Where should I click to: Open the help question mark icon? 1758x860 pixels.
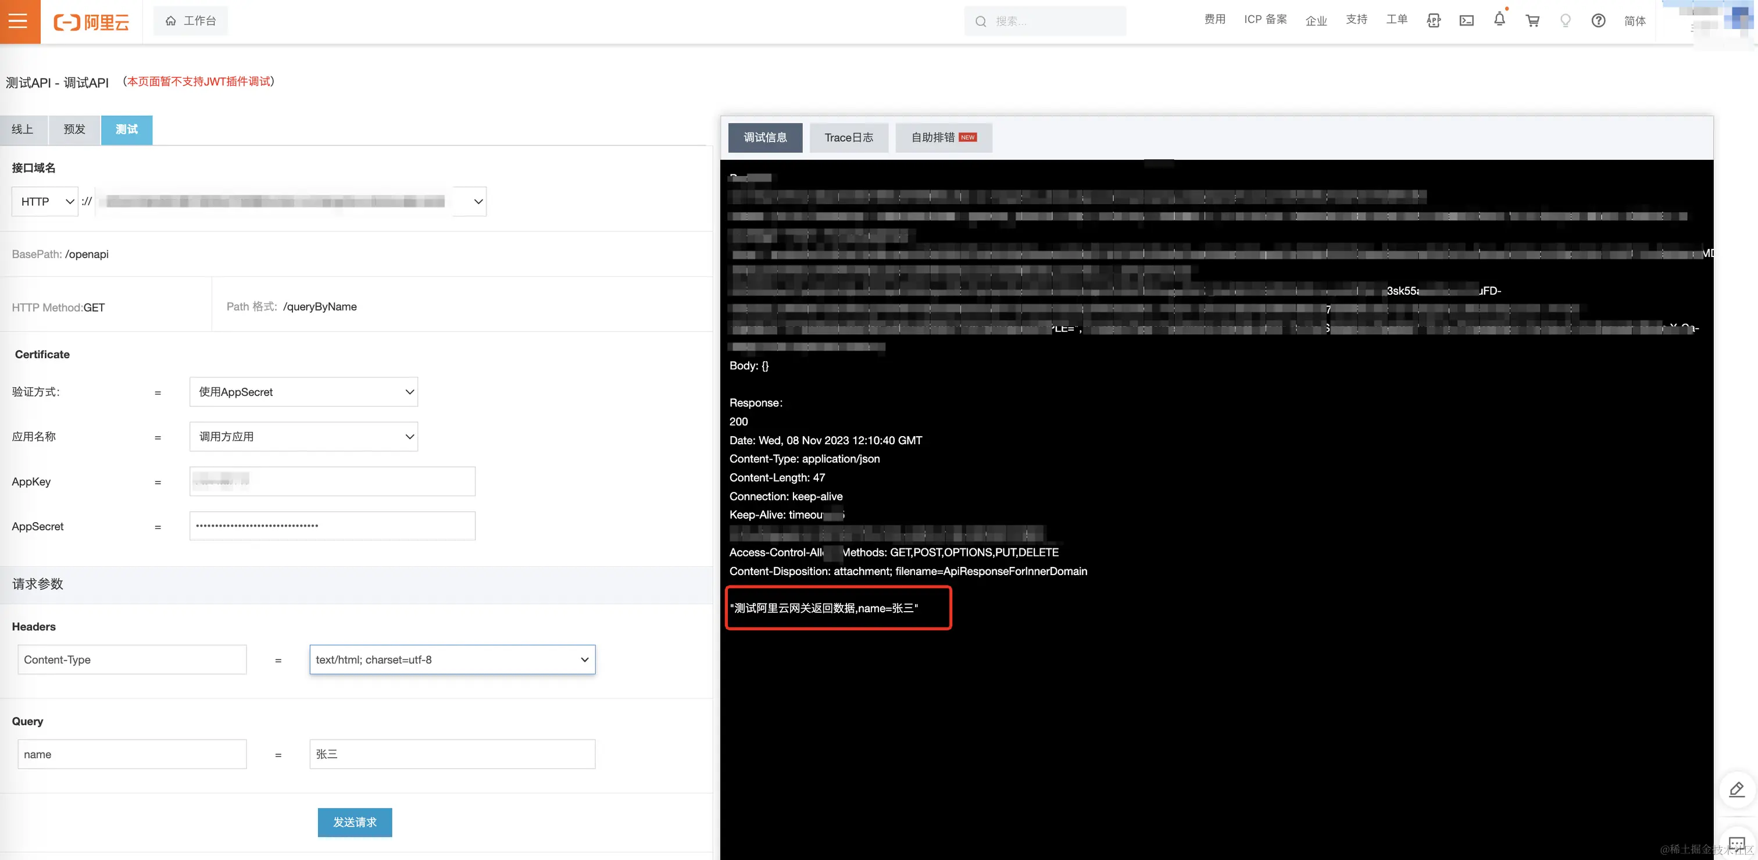coord(1598,20)
